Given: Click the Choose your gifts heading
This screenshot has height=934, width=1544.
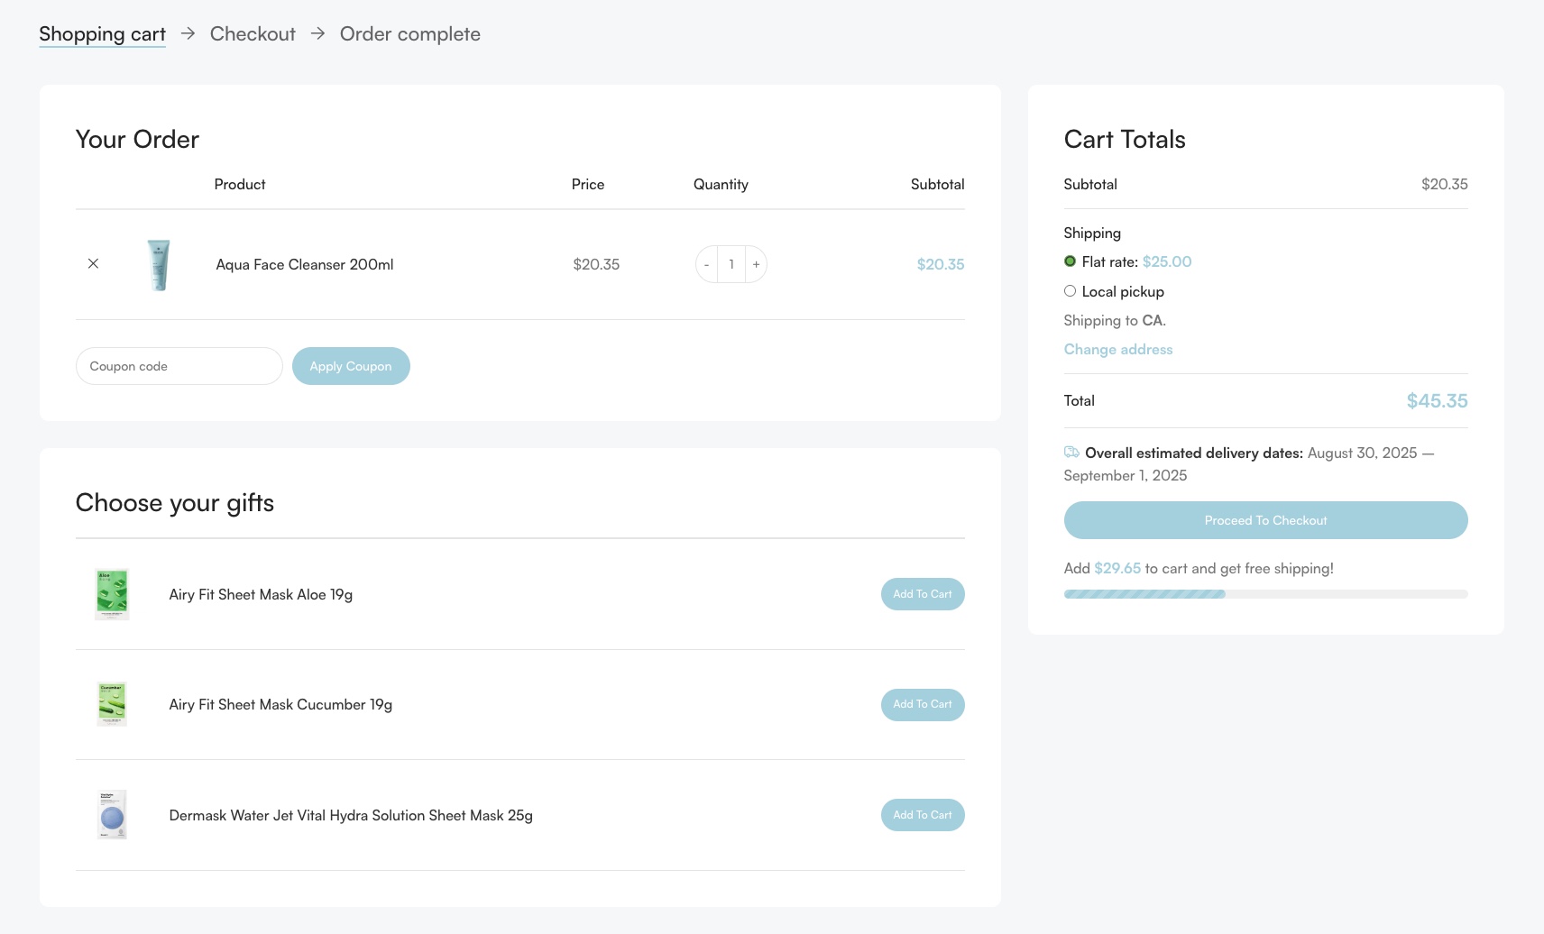Looking at the screenshot, I should [175, 503].
